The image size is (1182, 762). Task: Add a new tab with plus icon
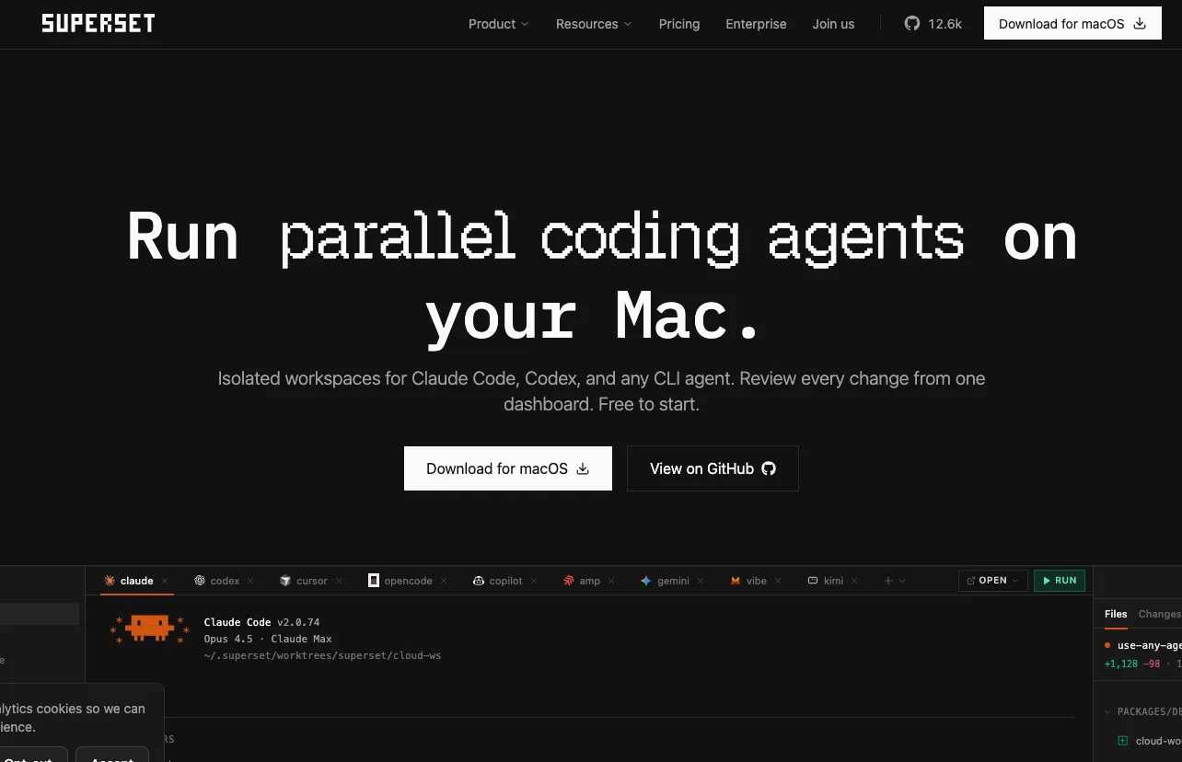tap(888, 581)
